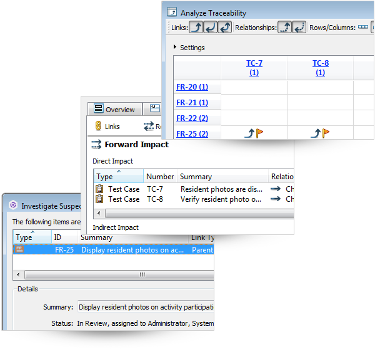The width and height of the screenshot is (375, 349).
Task: Toggle the third Links arrow button (peer links)
Action: point(224,27)
